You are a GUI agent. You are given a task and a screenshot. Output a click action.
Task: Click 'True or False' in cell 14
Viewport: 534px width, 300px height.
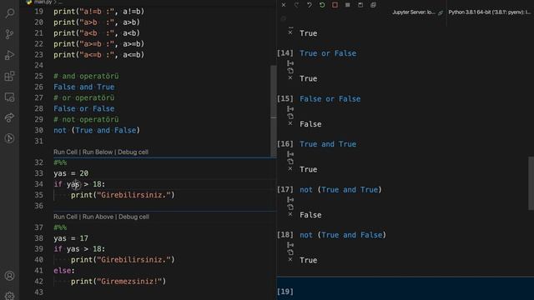(x=328, y=53)
